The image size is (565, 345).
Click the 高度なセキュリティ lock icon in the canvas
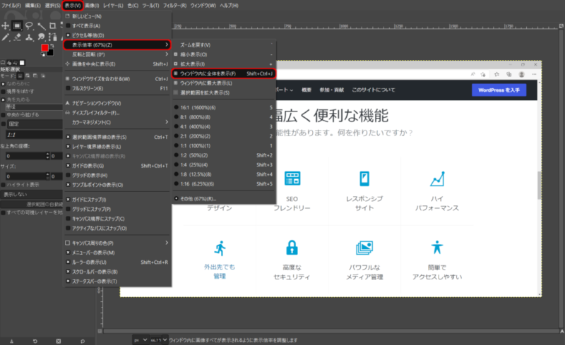pyautogui.click(x=292, y=248)
